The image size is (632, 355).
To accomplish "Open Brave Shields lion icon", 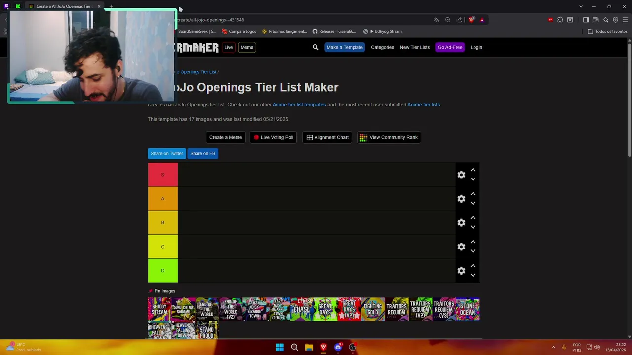I will pos(471,20).
